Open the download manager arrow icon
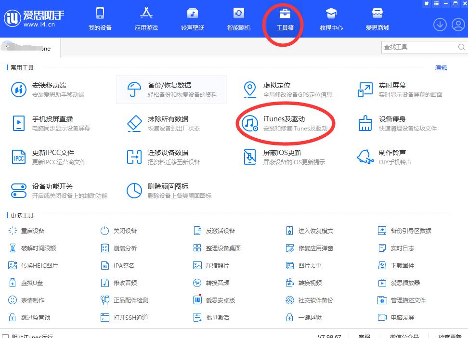Image resolution: width=468 pixels, height=338 pixels. click(x=440, y=25)
